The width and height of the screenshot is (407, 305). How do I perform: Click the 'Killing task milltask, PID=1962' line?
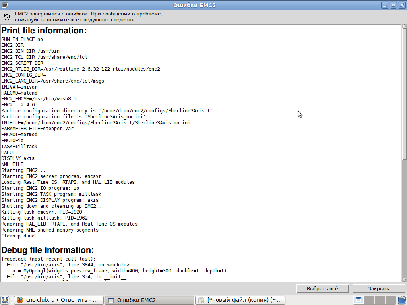tap(45, 218)
